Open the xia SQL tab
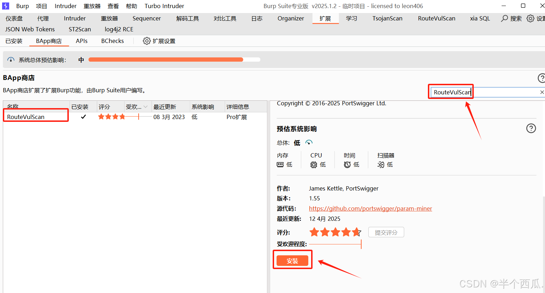The image size is (545, 293). pos(480,18)
